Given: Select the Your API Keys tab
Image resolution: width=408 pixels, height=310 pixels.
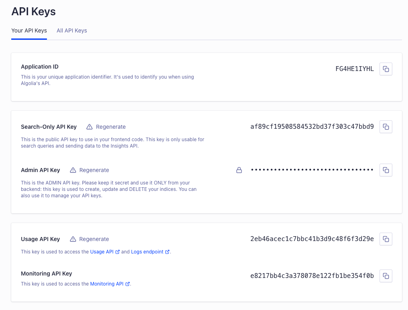Looking at the screenshot, I should coord(29,31).
